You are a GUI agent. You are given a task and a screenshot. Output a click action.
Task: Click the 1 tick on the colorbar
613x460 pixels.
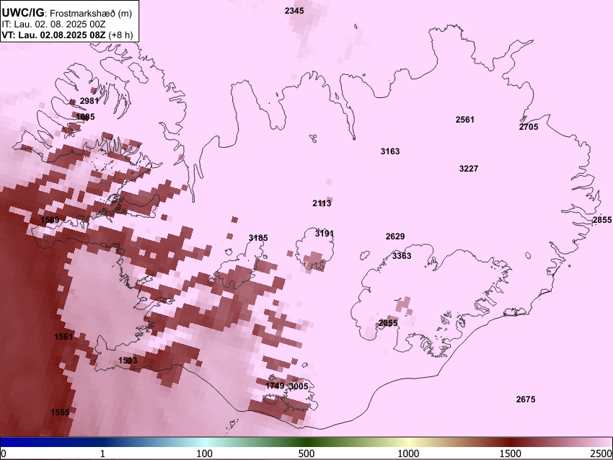(102, 454)
